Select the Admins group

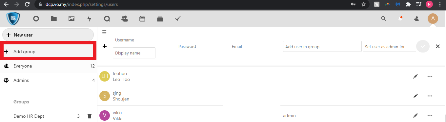49,80
